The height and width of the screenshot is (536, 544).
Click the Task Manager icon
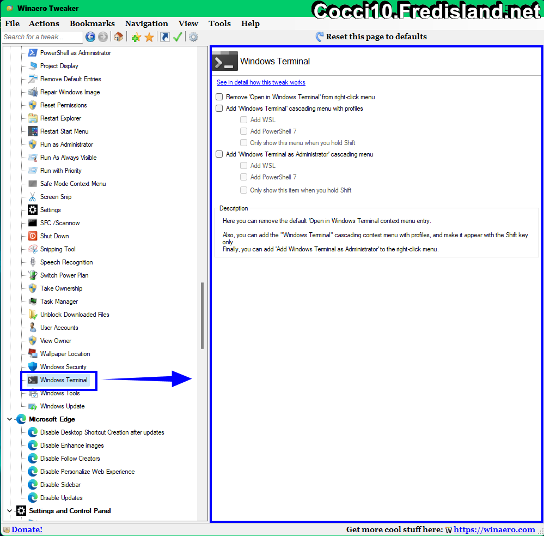point(33,302)
